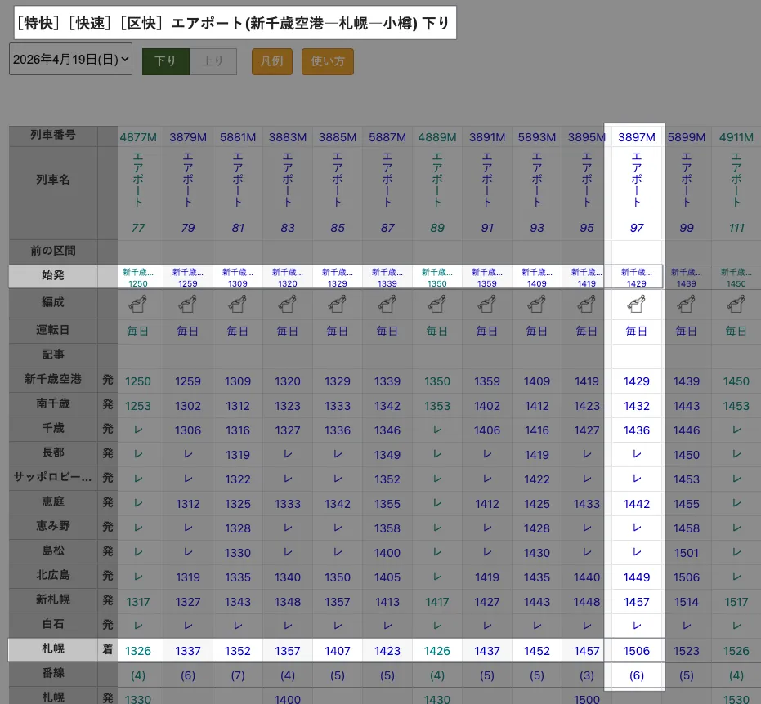This screenshot has width=761, height=704.
Task: Click formation icon for train 4911M
Action: pos(736,305)
